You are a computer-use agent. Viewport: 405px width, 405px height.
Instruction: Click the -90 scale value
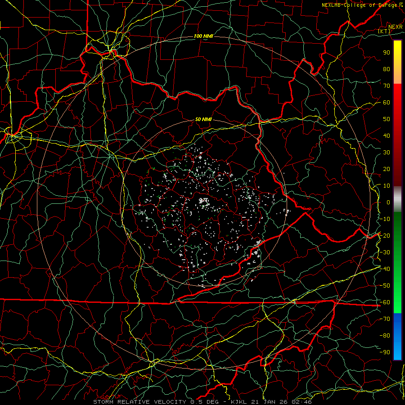click(385, 352)
